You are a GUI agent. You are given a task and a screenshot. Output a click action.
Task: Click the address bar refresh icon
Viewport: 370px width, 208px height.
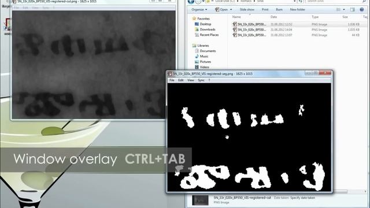301,1
